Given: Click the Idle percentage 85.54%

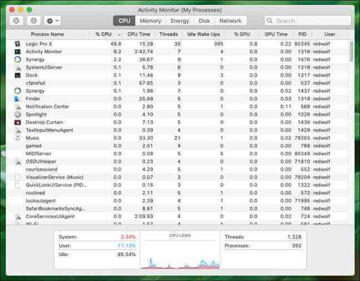Looking at the screenshot, I should [x=127, y=254].
